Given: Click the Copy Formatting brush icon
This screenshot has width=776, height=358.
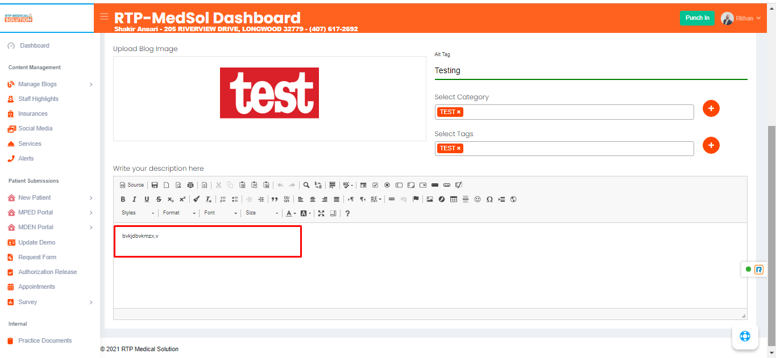Looking at the screenshot, I should (197, 199).
